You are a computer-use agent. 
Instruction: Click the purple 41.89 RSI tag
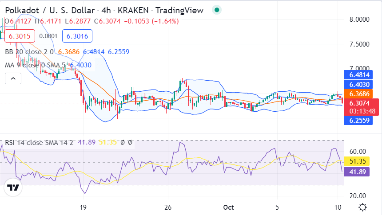357,172
